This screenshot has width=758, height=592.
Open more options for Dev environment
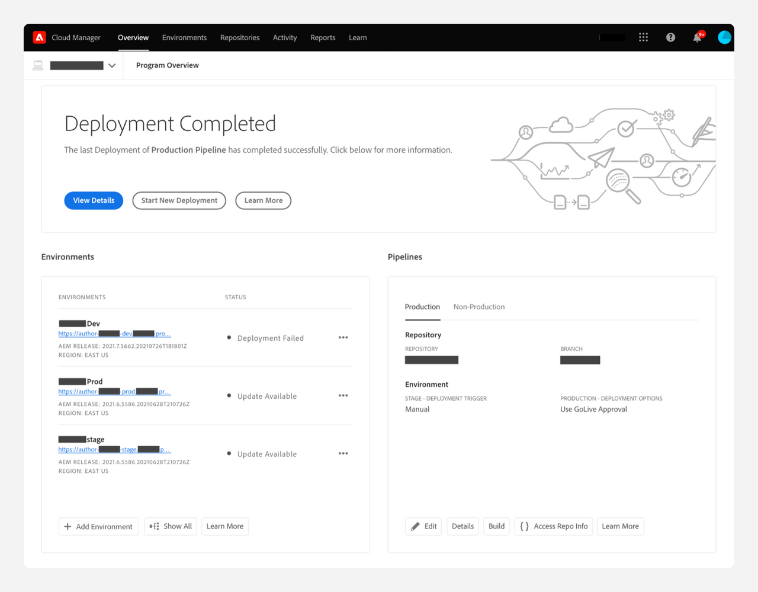pyautogui.click(x=343, y=338)
